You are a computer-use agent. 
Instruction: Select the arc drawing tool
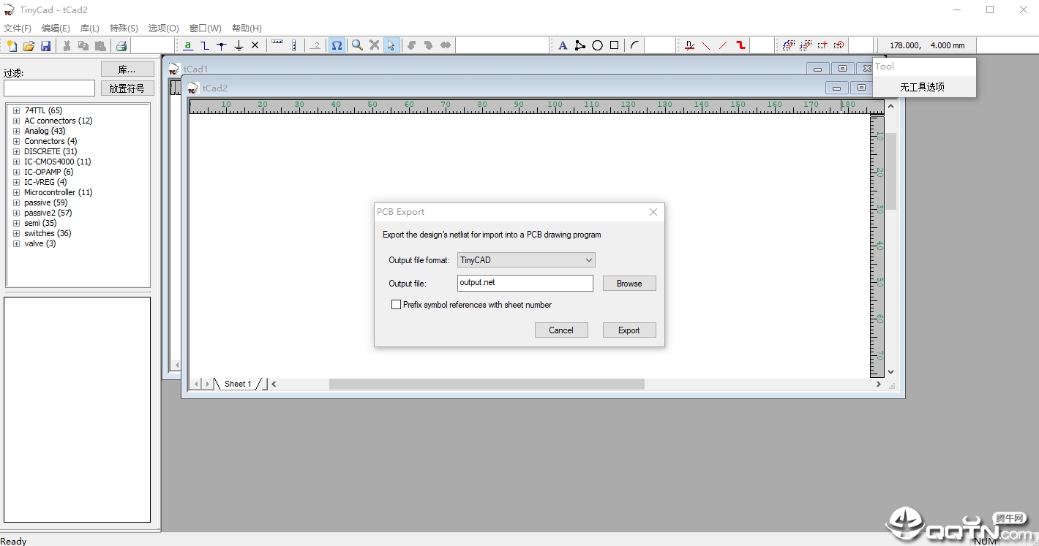pos(634,45)
